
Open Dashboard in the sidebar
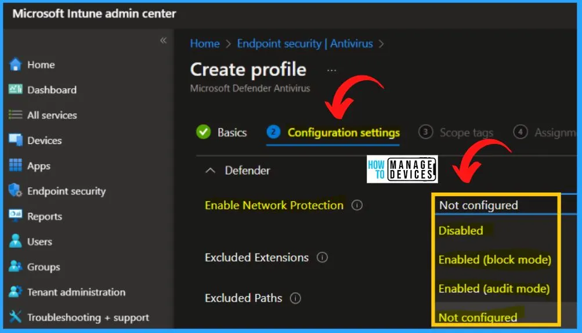[52, 90]
